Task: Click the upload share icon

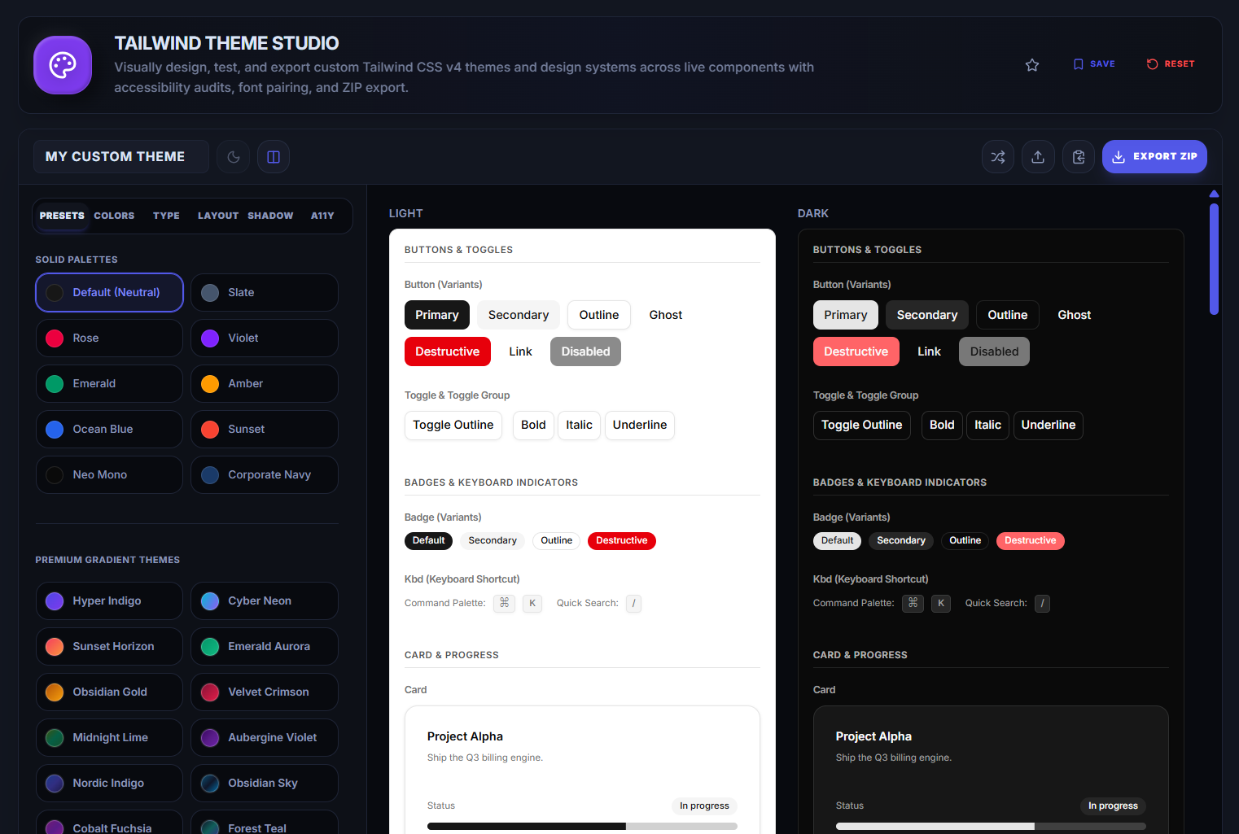Action: coord(1038,157)
